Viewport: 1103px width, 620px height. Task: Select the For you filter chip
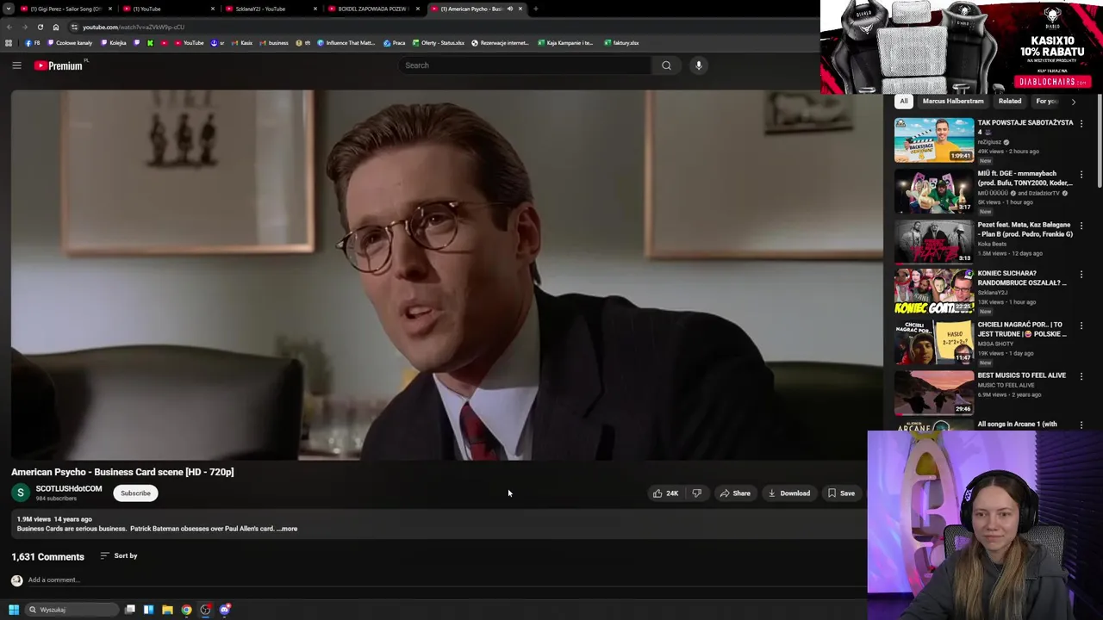tap(1046, 101)
